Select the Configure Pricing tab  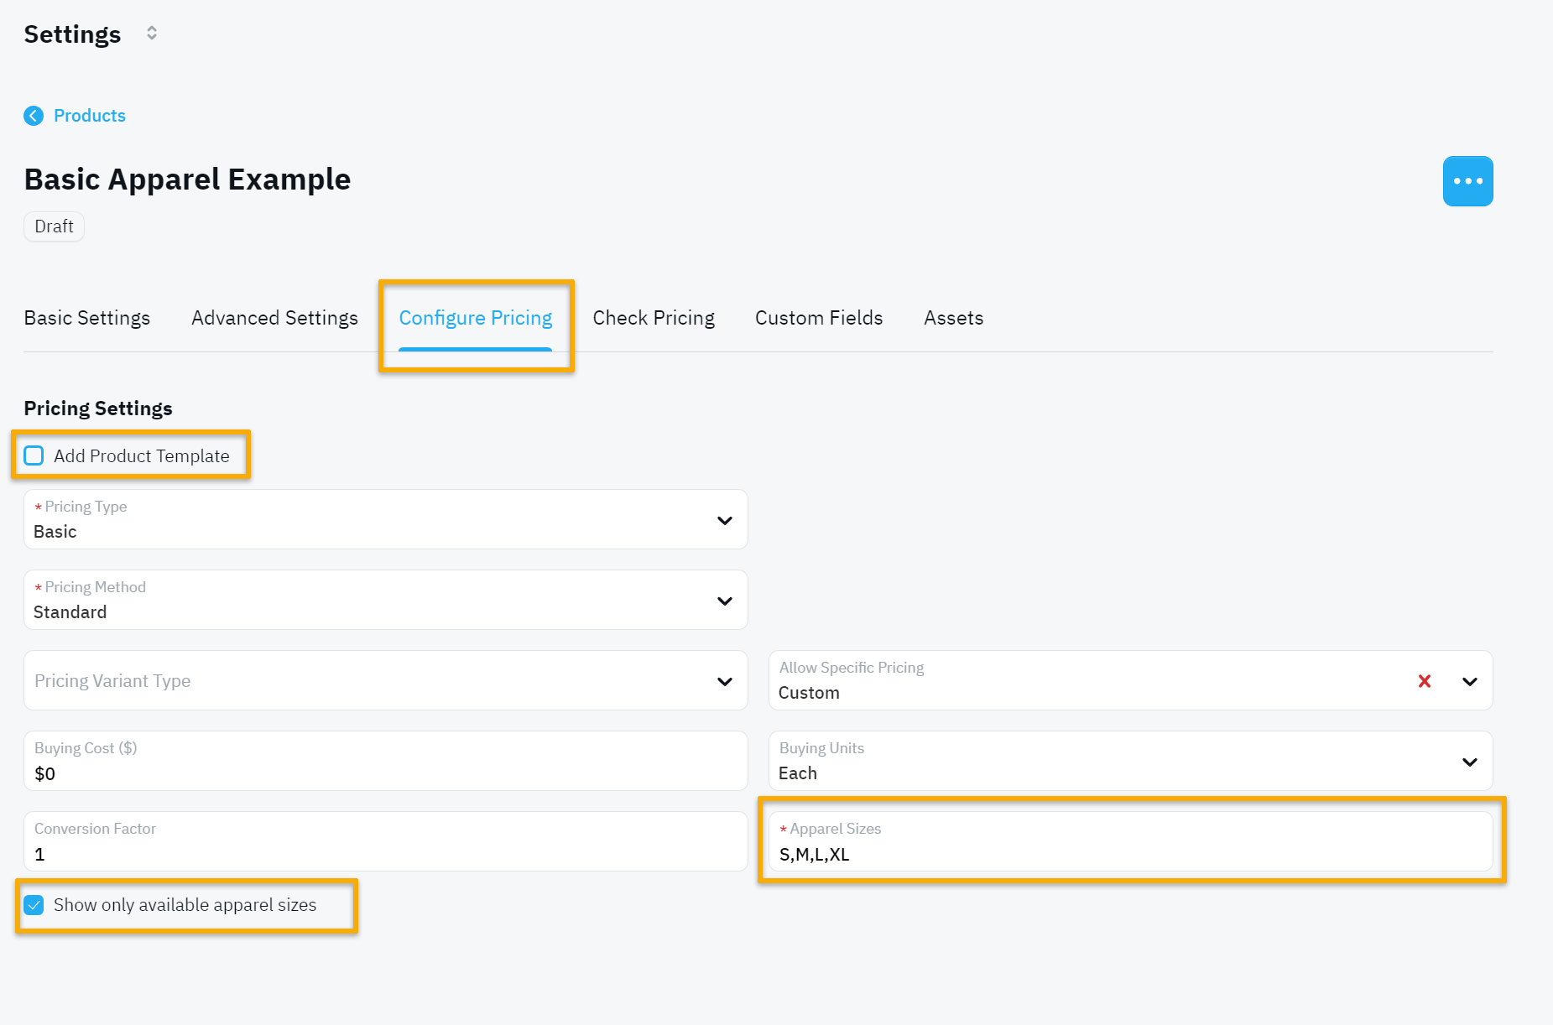coord(476,318)
